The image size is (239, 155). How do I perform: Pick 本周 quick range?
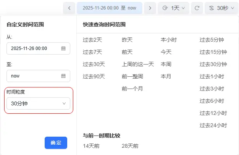[x=166, y=64]
